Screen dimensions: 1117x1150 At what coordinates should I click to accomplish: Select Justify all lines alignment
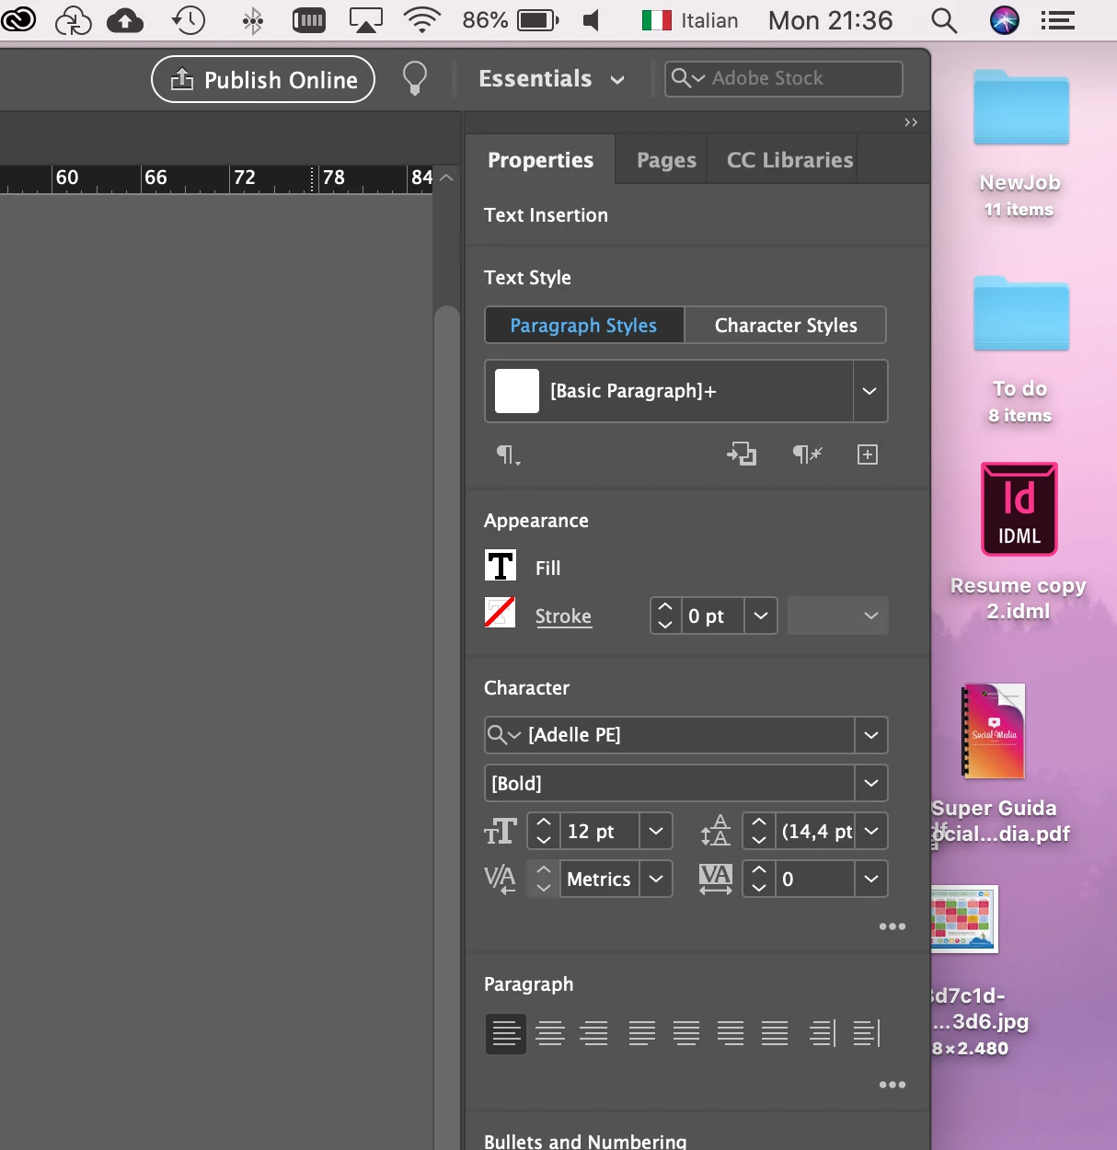tap(775, 1034)
